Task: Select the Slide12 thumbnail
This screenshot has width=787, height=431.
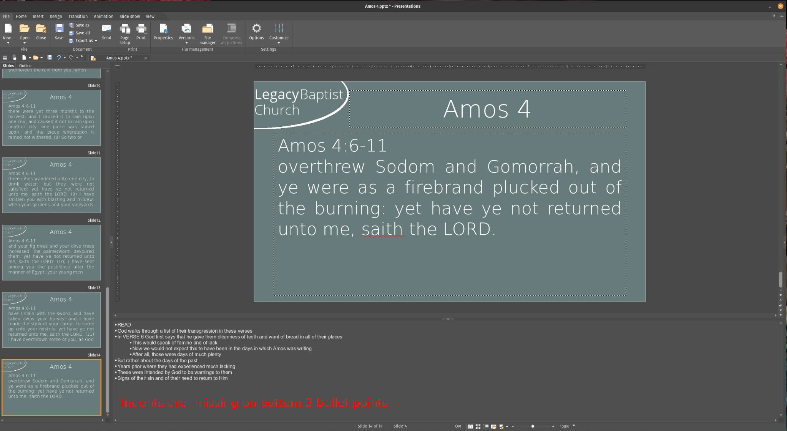Action: 51,252
